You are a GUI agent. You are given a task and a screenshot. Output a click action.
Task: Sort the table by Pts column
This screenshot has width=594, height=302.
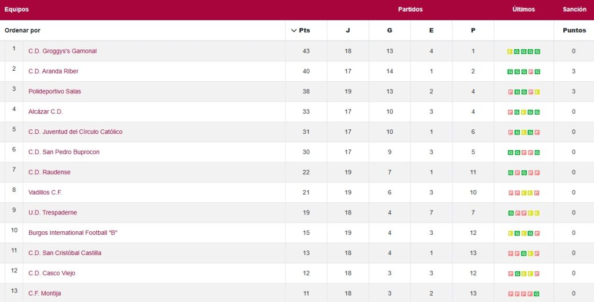click(x=305, y=30)
